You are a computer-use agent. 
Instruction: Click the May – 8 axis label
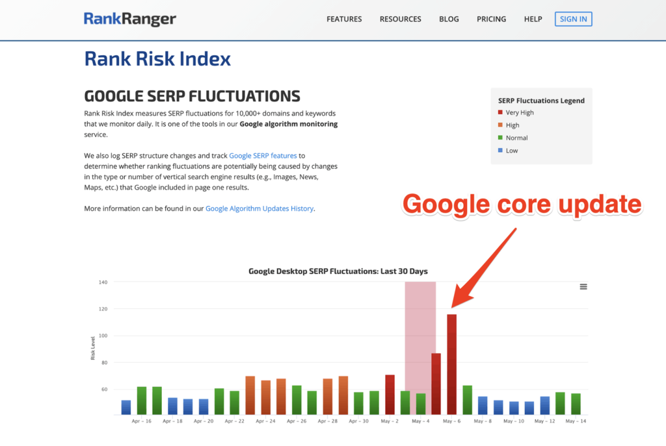(x=483, y=421)
